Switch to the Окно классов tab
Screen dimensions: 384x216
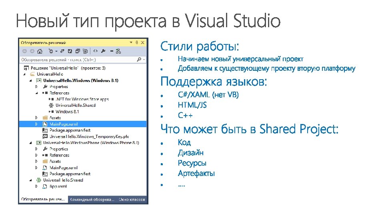tap(132, 200)
